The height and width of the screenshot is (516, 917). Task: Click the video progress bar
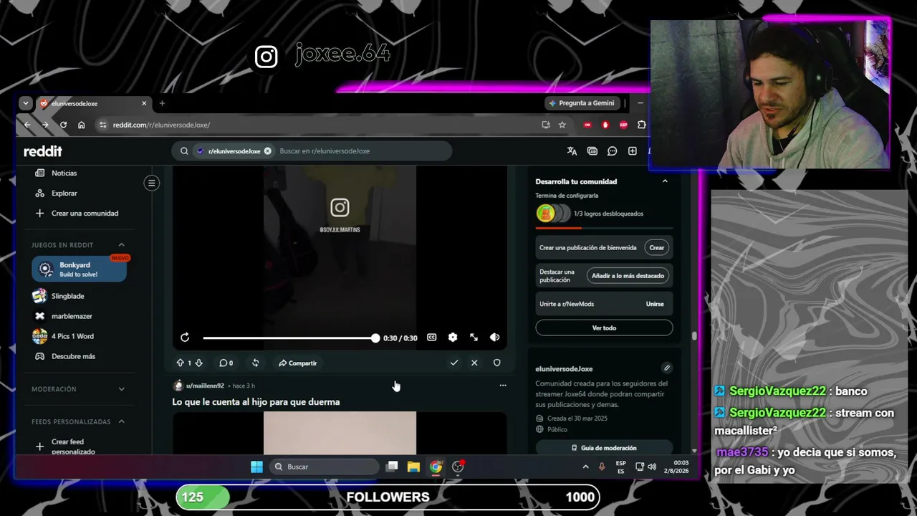tap(289, 338)
